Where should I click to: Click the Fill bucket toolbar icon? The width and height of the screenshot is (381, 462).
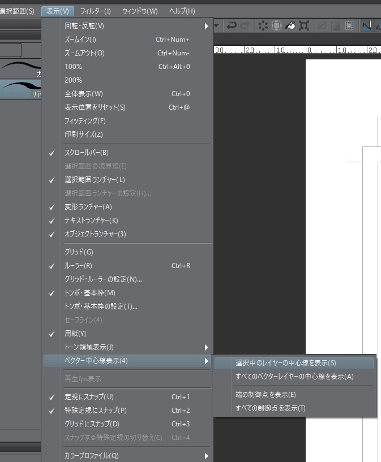pyautogui.click(x=290, y=25)
